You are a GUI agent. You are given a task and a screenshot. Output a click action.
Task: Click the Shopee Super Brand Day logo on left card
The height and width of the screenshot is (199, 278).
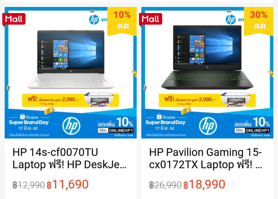[x=29, y=122]
